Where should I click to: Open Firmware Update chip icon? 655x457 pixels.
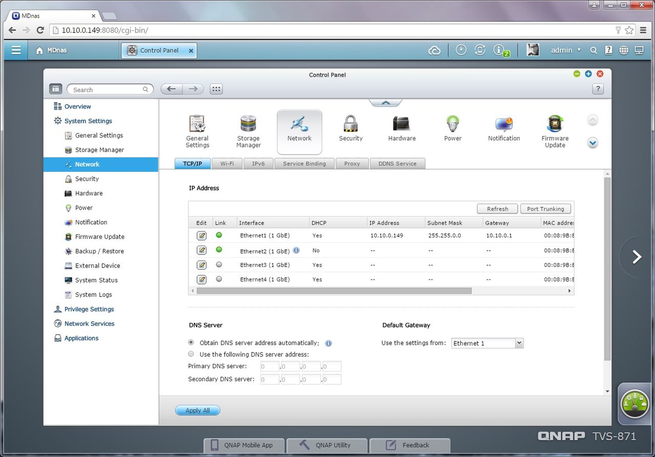(x=555, y=132)
